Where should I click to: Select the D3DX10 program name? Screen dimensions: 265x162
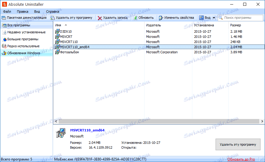[x=66, y=31]
